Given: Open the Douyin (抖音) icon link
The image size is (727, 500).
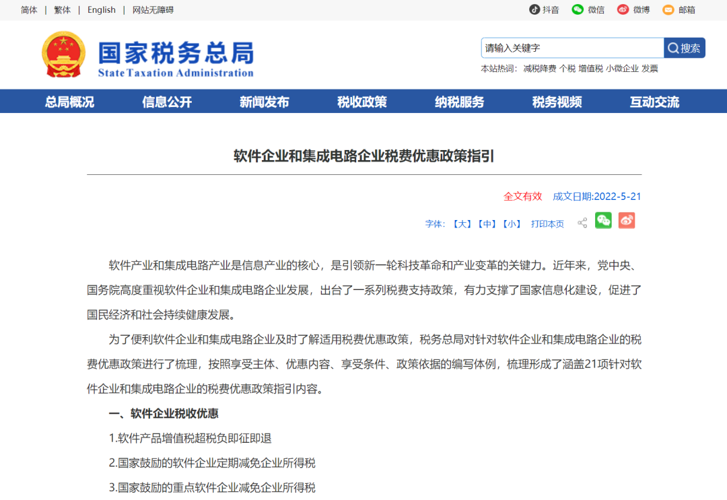Looking at the screenshot, I should click(534, 9).
